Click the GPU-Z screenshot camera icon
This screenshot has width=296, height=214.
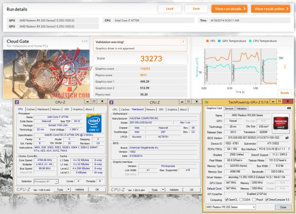pyautogui.click(x=289, y=108)
